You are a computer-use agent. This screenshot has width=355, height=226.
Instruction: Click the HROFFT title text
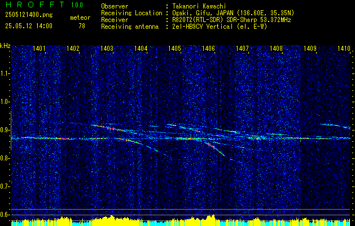click(34, 5)
